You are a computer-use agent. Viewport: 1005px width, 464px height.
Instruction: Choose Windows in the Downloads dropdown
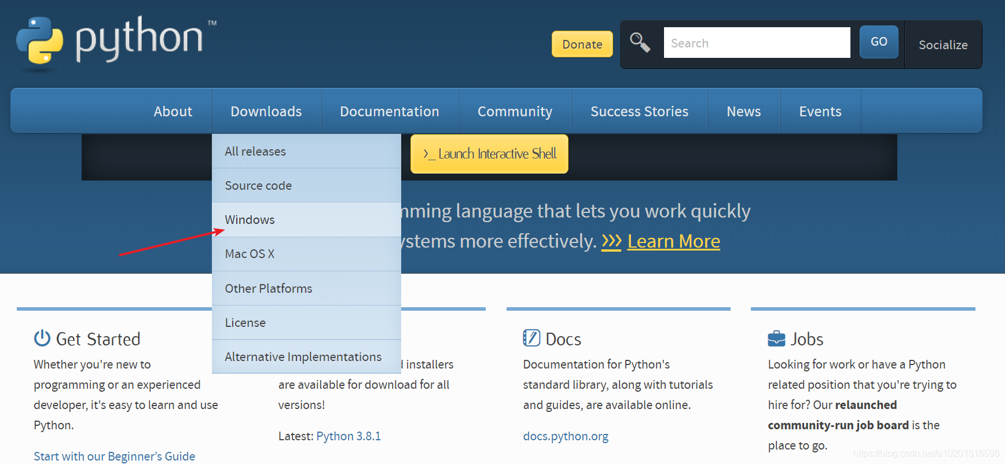click(x=306, y=220)
